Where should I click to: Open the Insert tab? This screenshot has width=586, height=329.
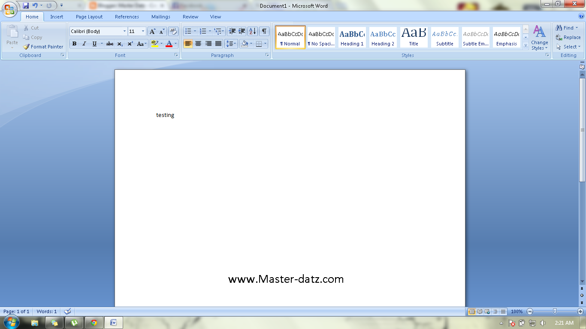57,17
